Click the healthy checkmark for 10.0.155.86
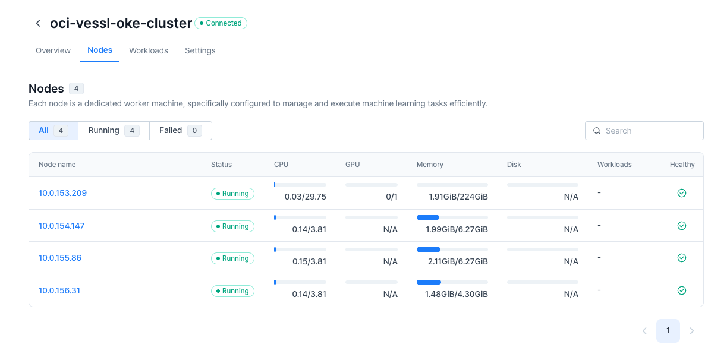727x360 pixels. point(682,258)
